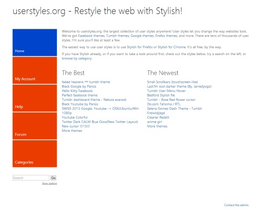Click the Search input field
Screen dimensions: 263x211
[31, 178]
